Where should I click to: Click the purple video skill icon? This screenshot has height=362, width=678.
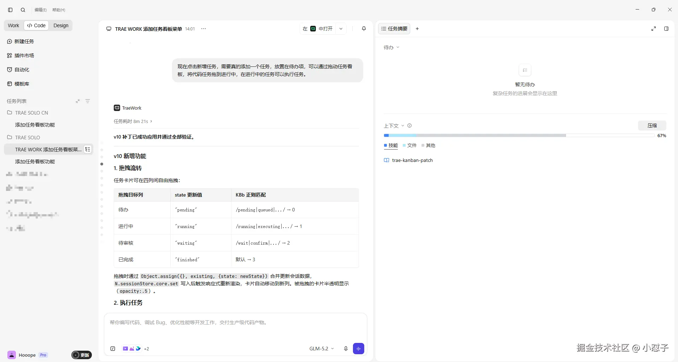pos(125,349)
